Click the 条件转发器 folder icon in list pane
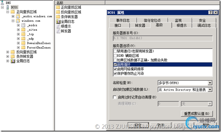The width and height of the screenshot is (221, 132). 58,17
